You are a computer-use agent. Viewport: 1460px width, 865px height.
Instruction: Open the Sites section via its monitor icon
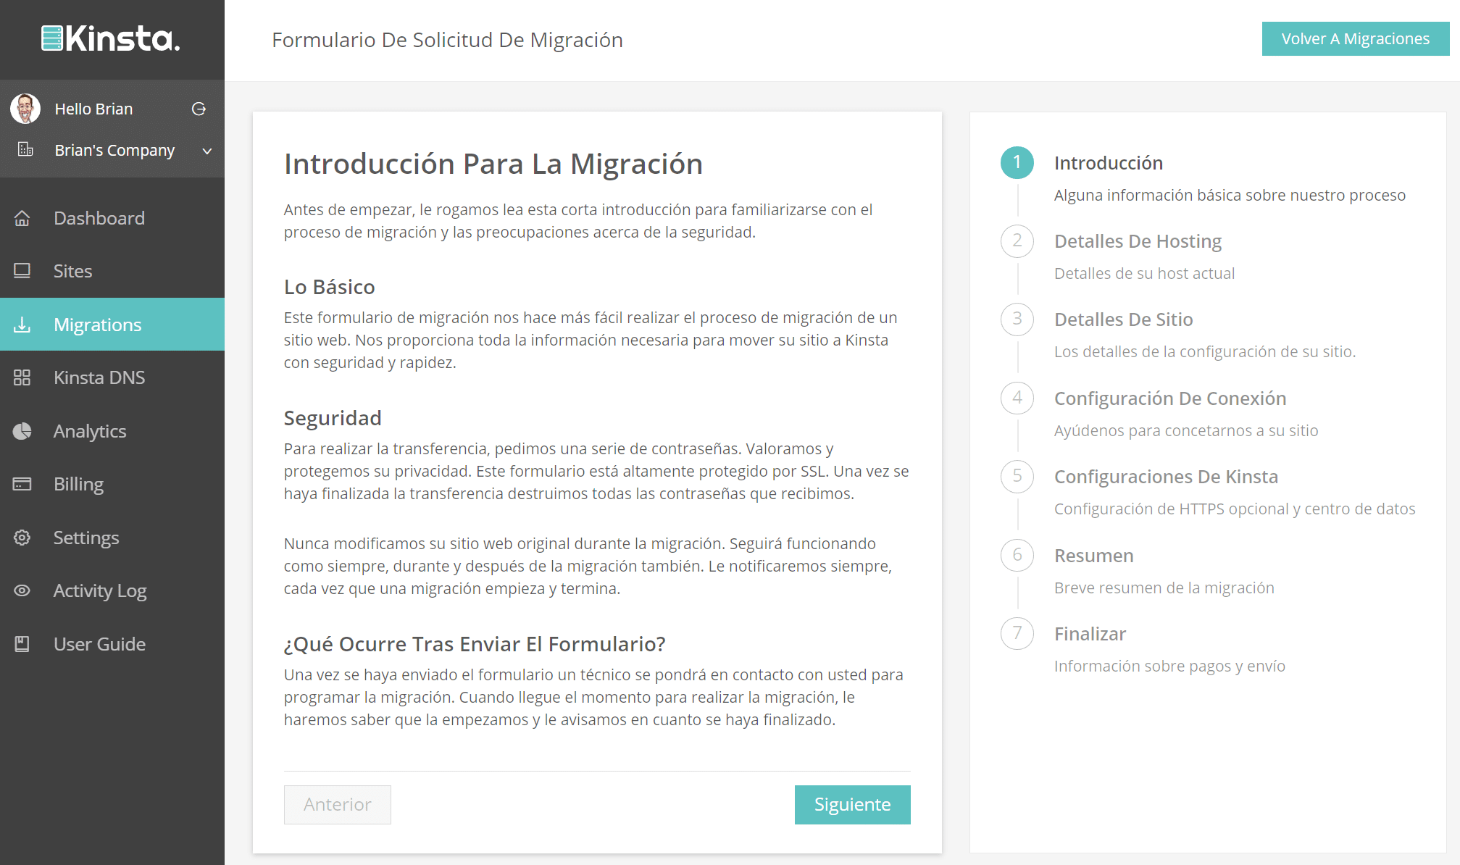pyautogui.click(x=22, y=270)
